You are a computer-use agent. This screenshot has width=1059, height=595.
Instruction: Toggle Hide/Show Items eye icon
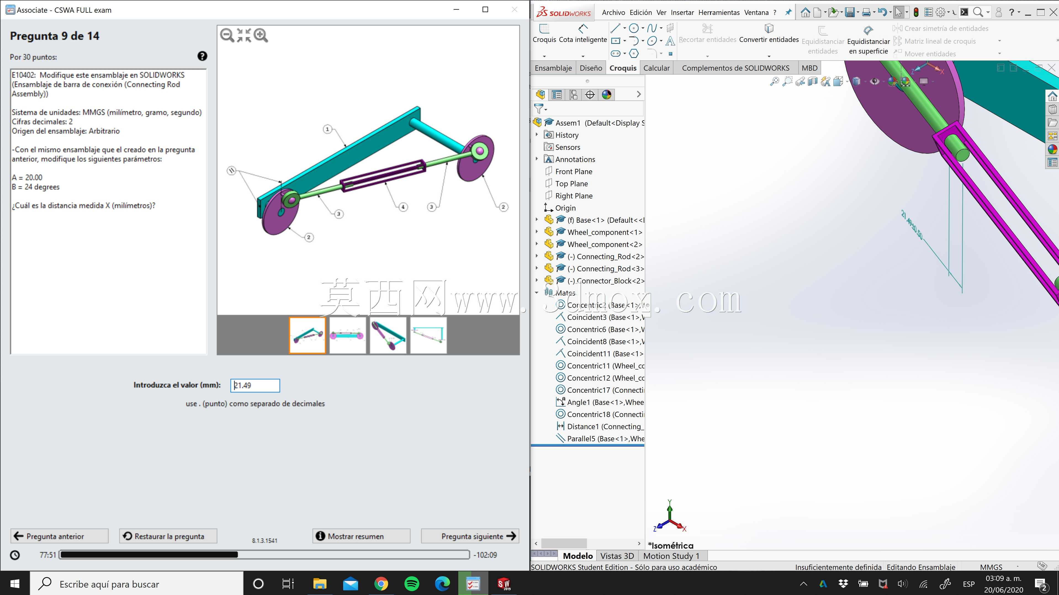[x=874, y=81]
